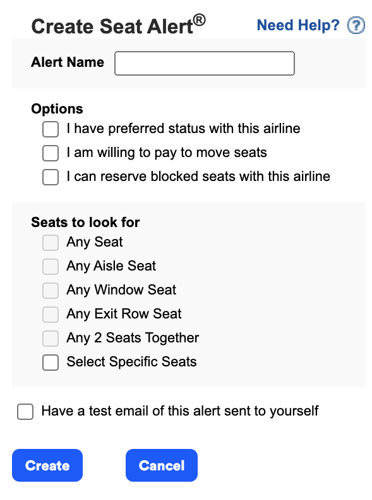
Task: Click the Cancel button
Action: pyautogui.click(x=162, y=465)
